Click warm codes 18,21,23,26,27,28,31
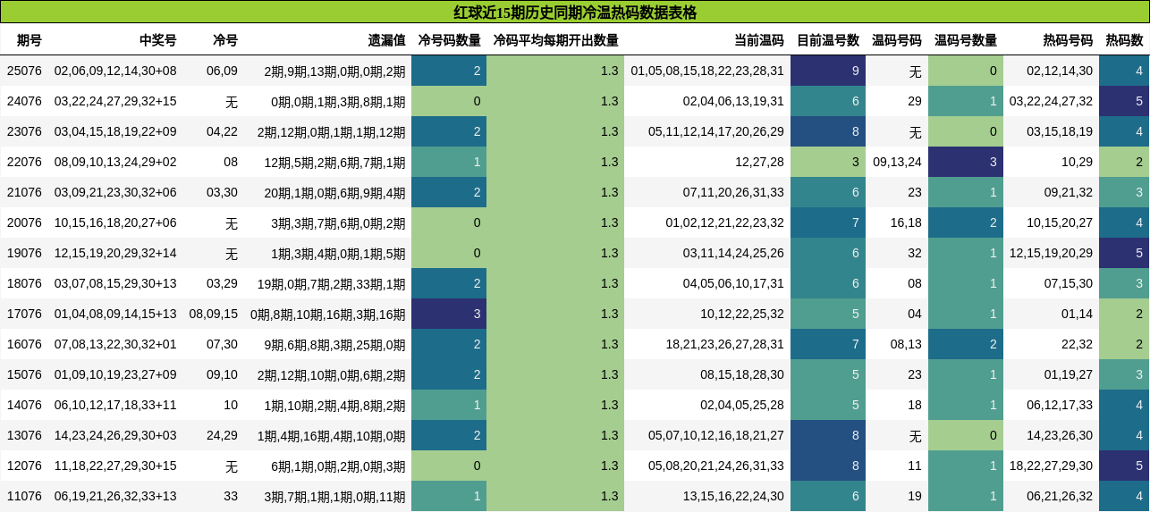Screen dimensions: 1150x512 click(724, 344)
